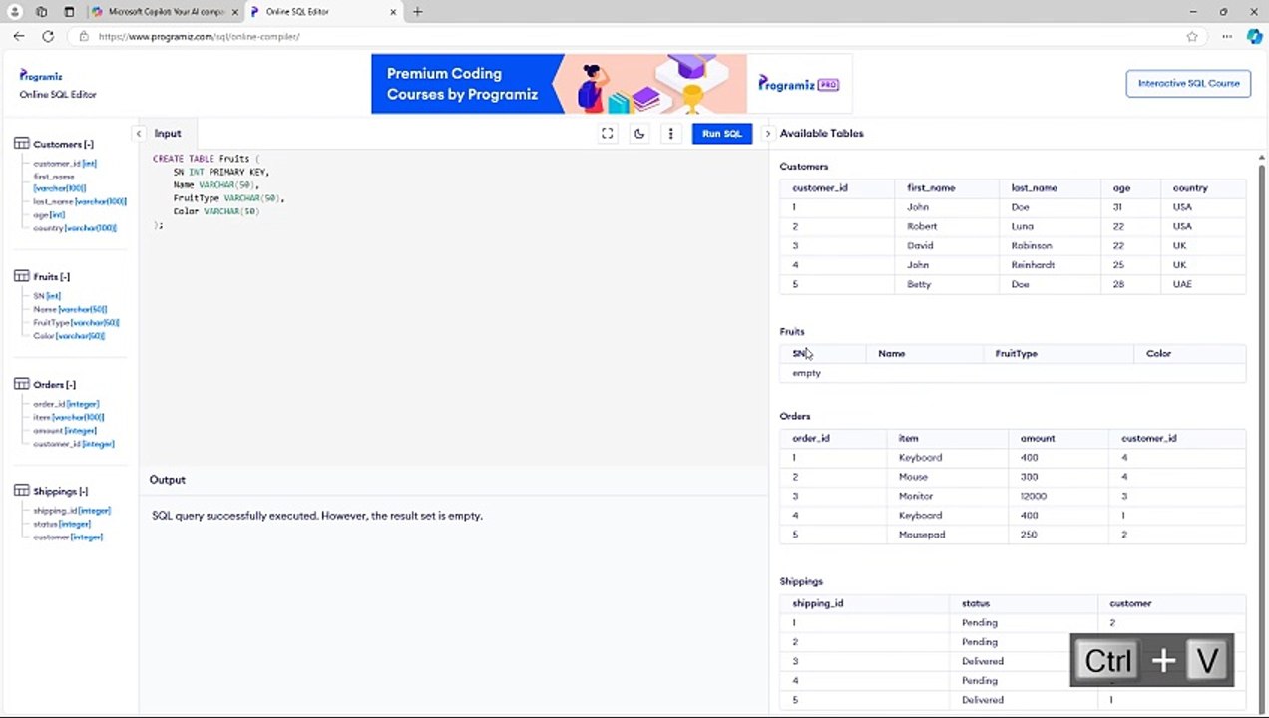Run the SQL query

721,133
